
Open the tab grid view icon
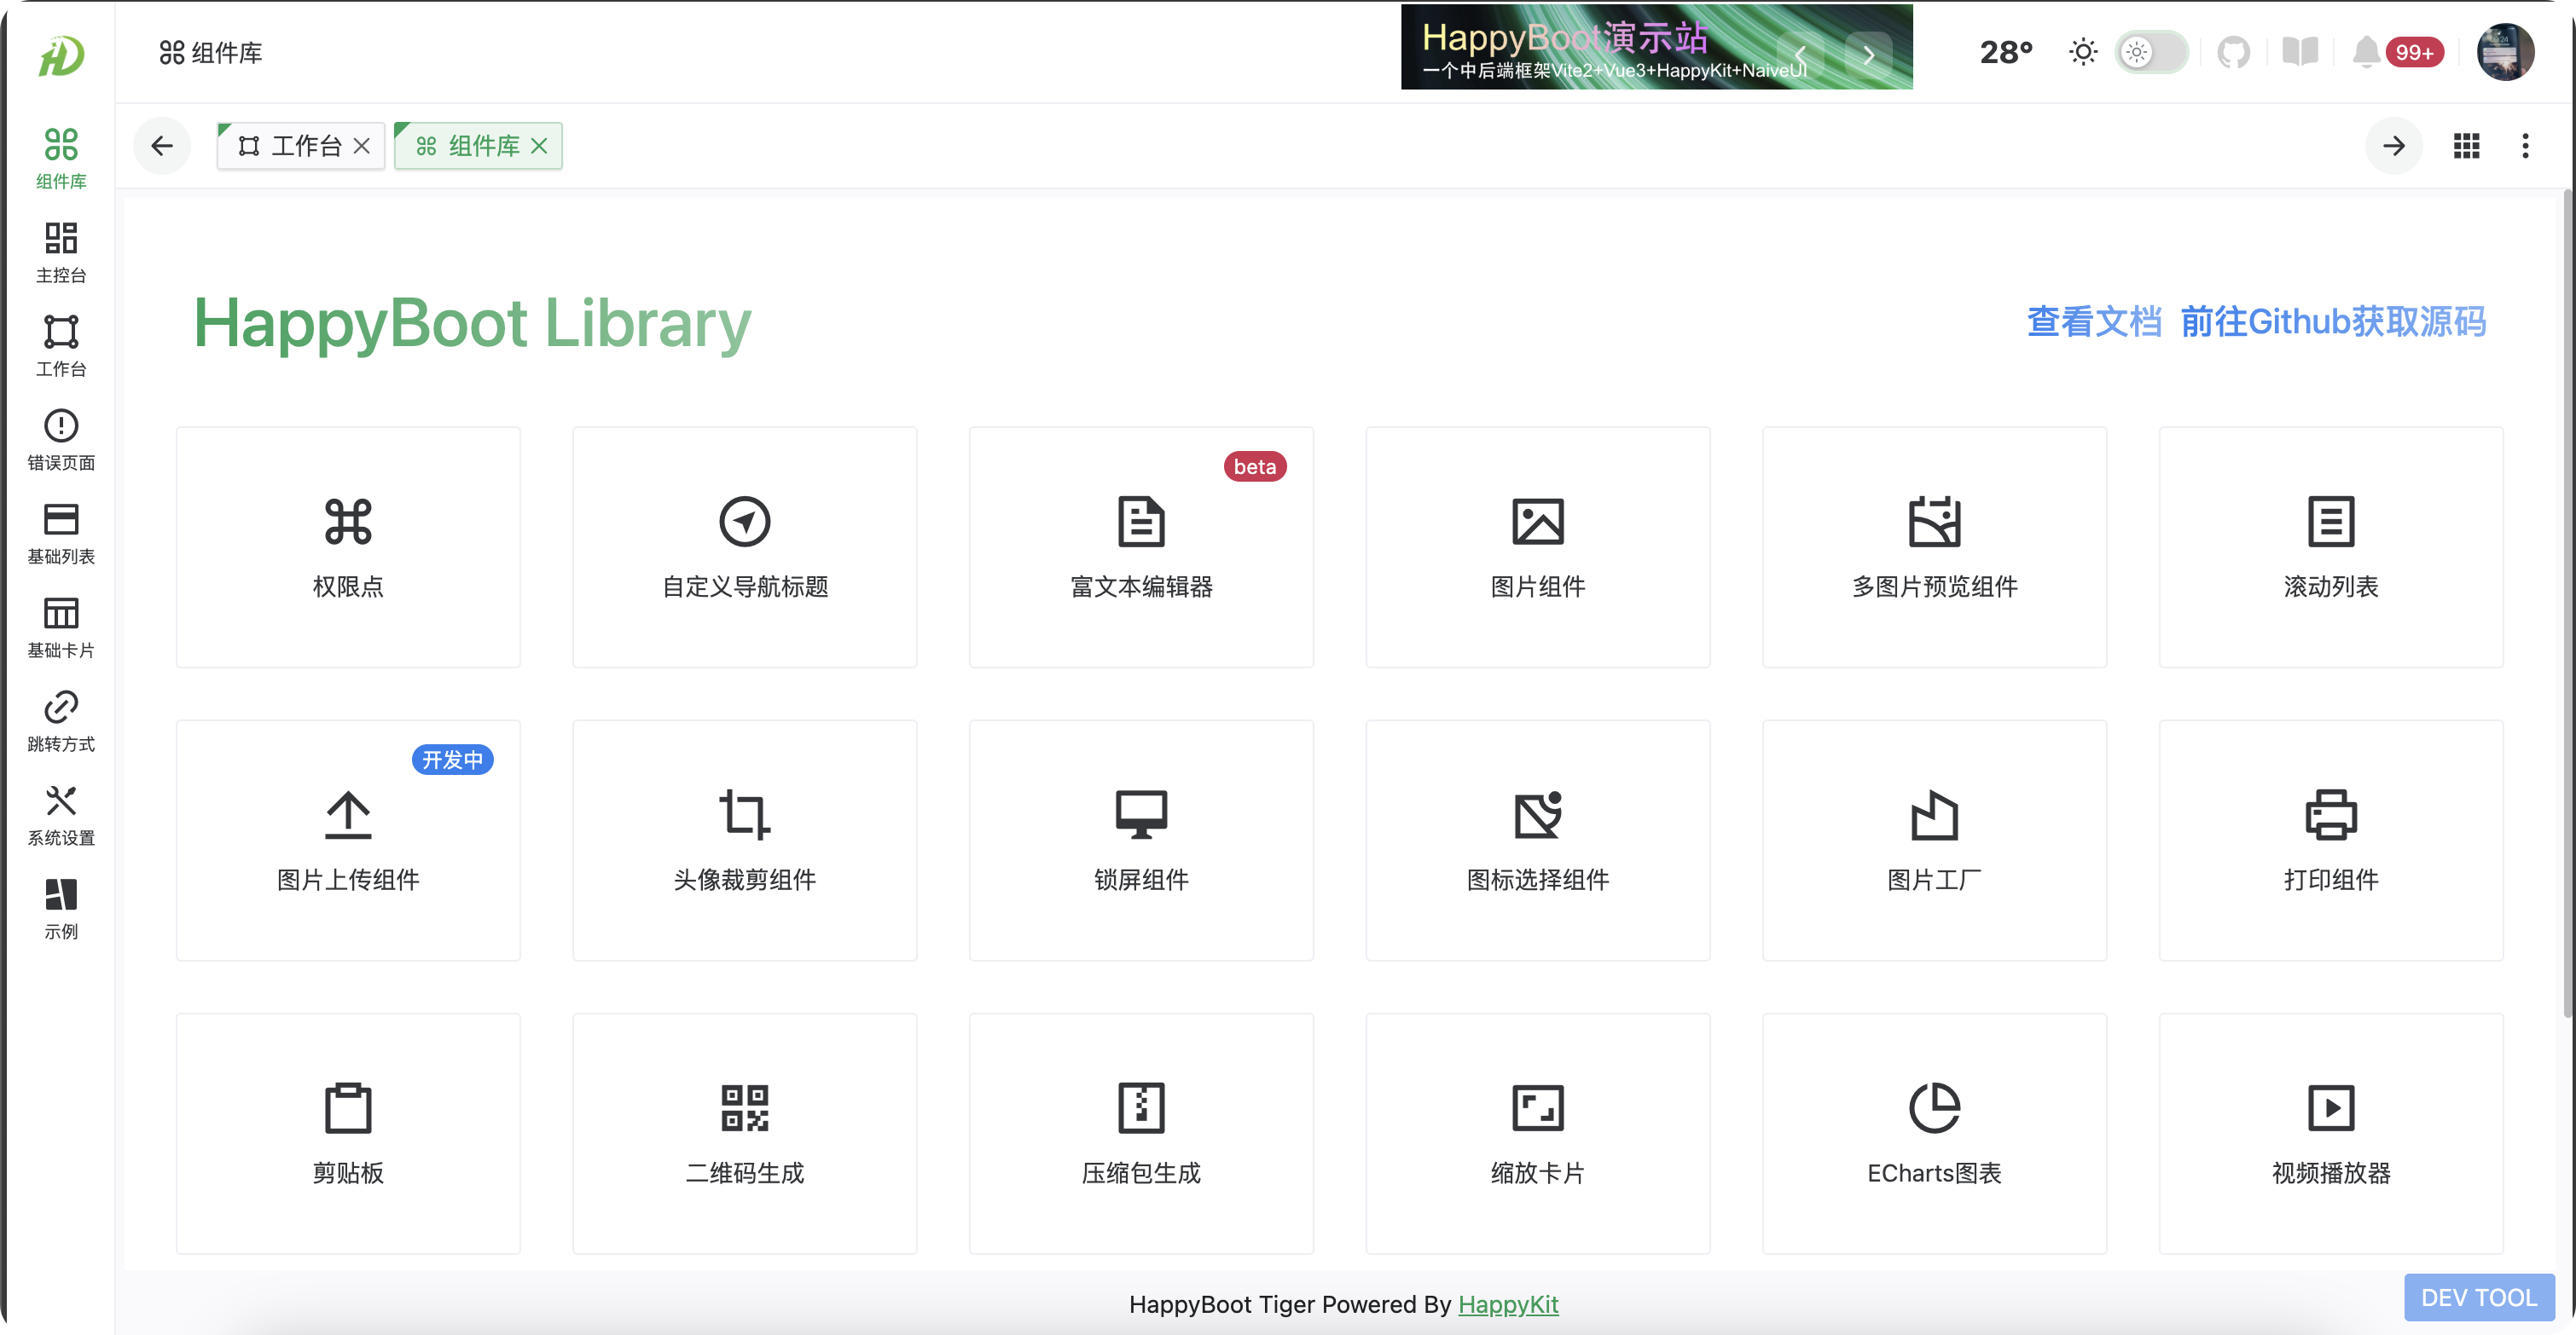(x=2466, y=146)
